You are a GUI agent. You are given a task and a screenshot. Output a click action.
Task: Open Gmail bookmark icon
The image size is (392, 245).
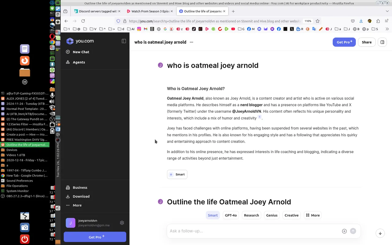(145, 29)
